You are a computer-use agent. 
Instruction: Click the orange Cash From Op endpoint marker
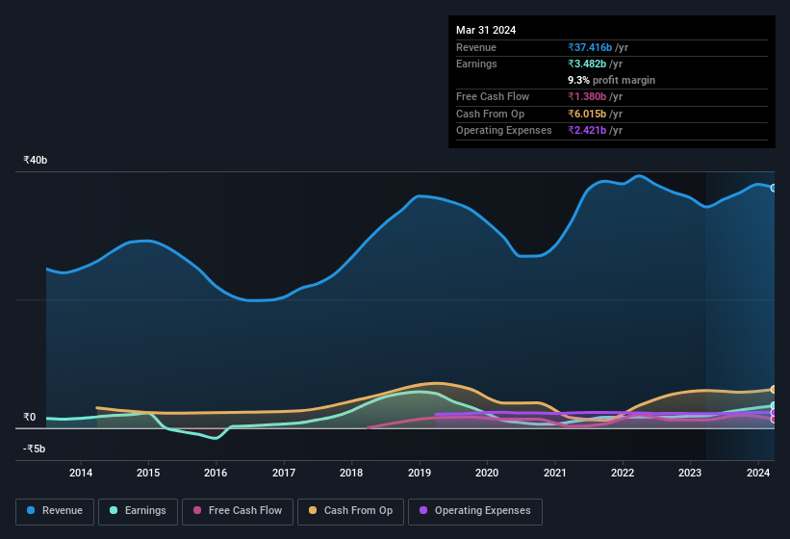coord(774,389)
